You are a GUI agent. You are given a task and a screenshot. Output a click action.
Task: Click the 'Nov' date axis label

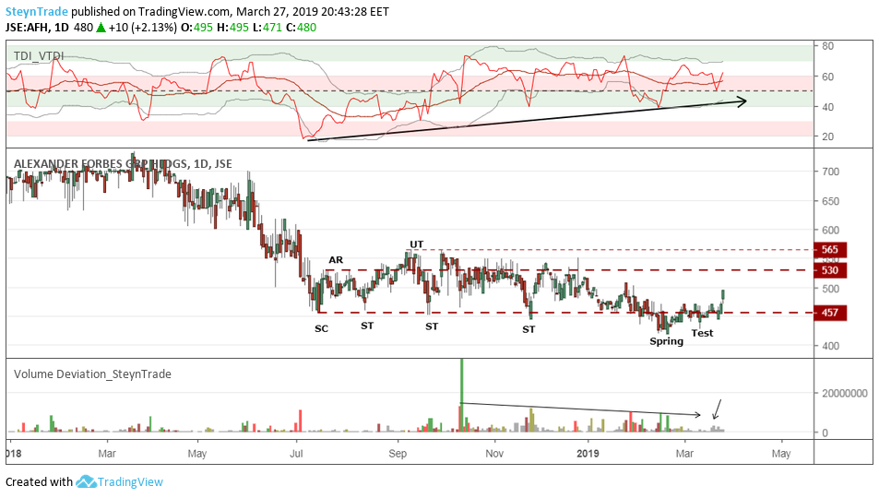(494, 453)
